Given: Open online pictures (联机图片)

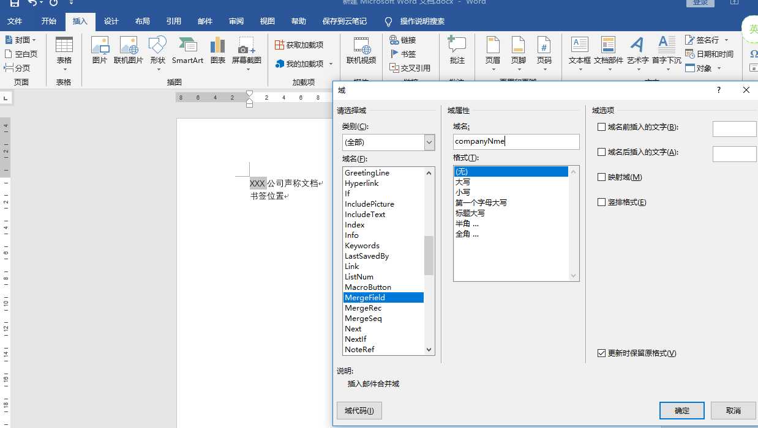Looking at the screenshot, I should click(x=129, y=51).
